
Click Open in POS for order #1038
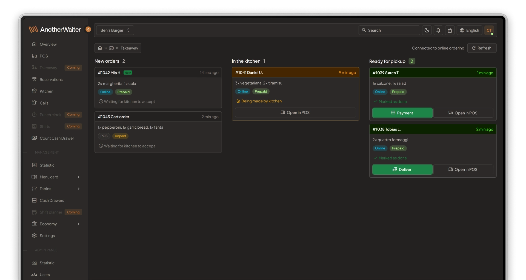coord(463,169)
